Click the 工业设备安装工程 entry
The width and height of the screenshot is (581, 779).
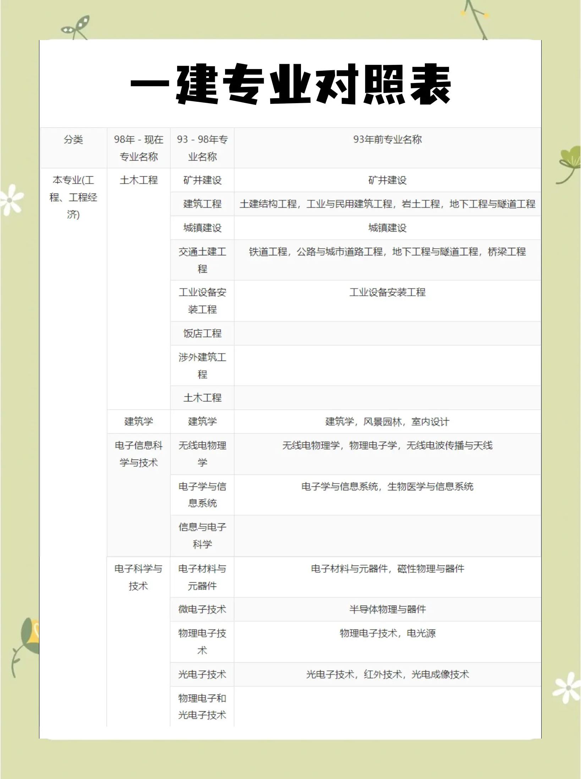click(202, 300)
